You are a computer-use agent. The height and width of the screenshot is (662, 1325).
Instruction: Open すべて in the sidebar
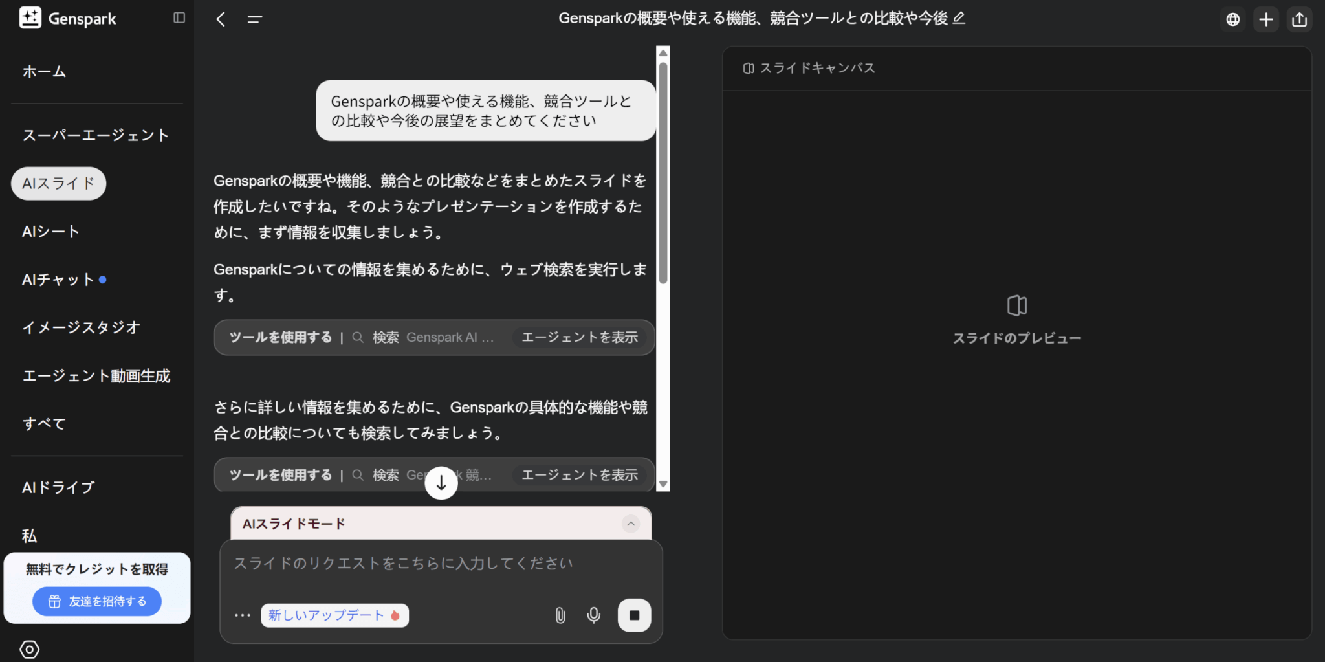[x=44, y=424]
